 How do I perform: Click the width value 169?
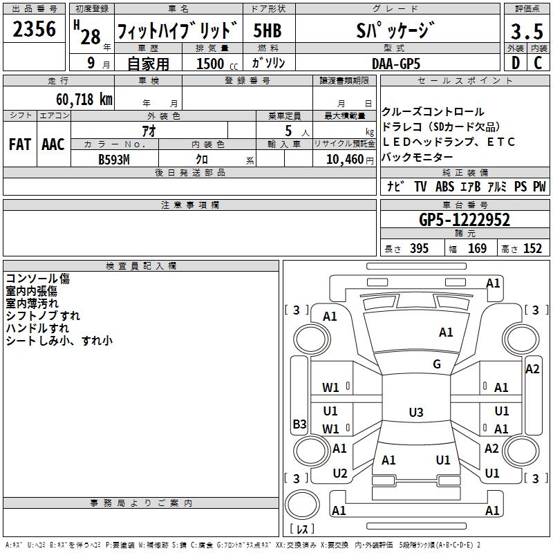coord(477,249)
